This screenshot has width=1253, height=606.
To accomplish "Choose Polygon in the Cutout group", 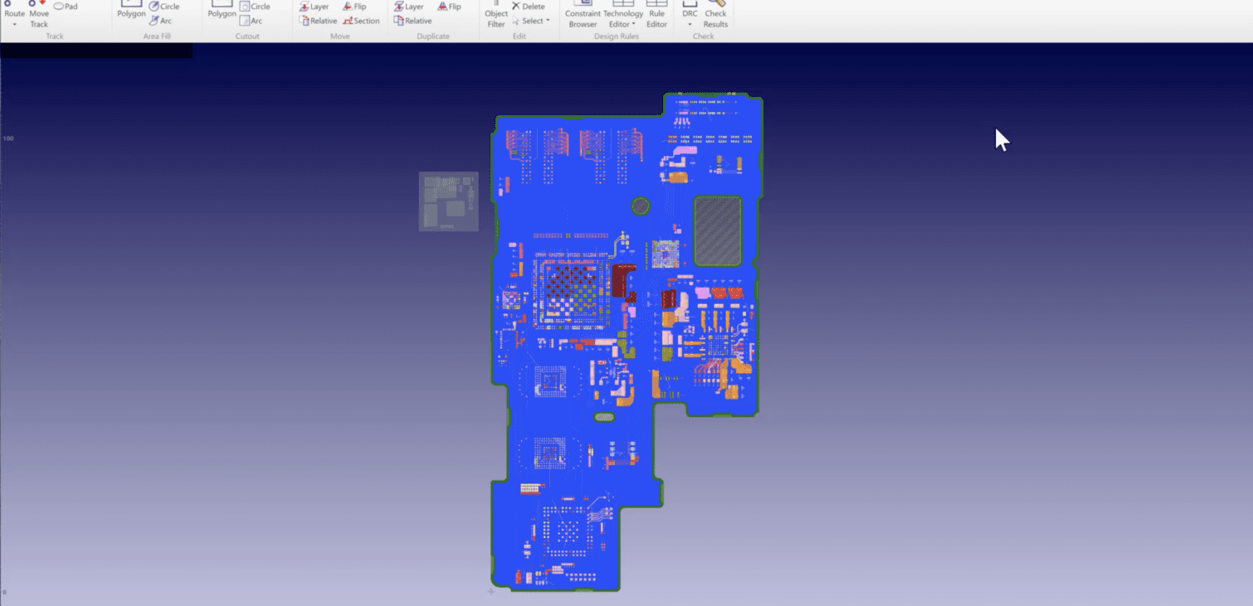I will pyautogui.click(x=222, y=9).
